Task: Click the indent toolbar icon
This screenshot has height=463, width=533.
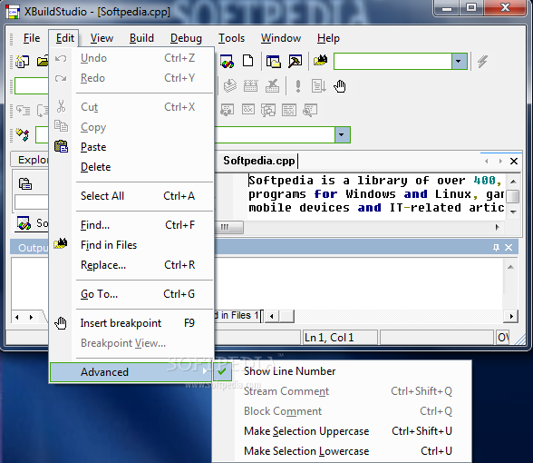Action: pos(24,111)
